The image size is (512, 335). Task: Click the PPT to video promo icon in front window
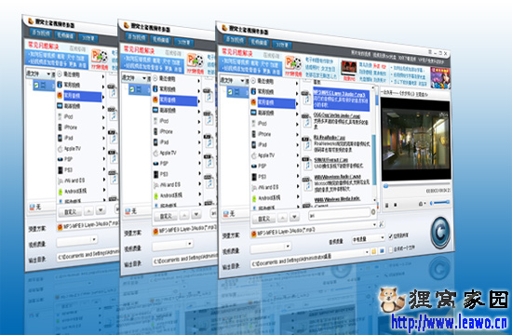pyautogui.click(x=292, y=65)
